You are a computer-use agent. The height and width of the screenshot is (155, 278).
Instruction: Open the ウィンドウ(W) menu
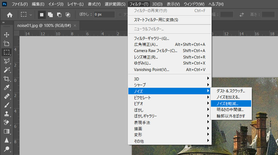194,4
